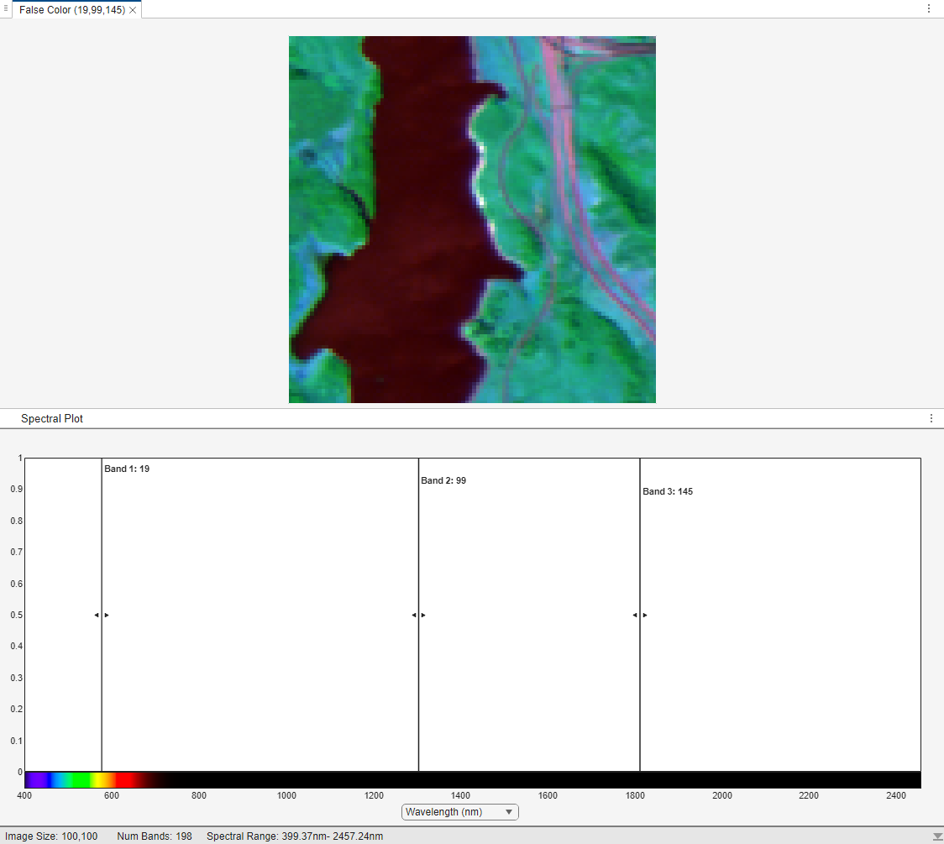Click the visible spectrum colorbar near 600nm
The height and width of the screenshot is (844, 944).
click(111, 778)
